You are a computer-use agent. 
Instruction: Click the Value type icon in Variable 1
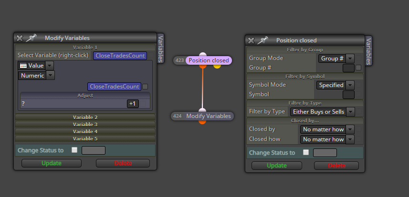click(x=23, y=66)
